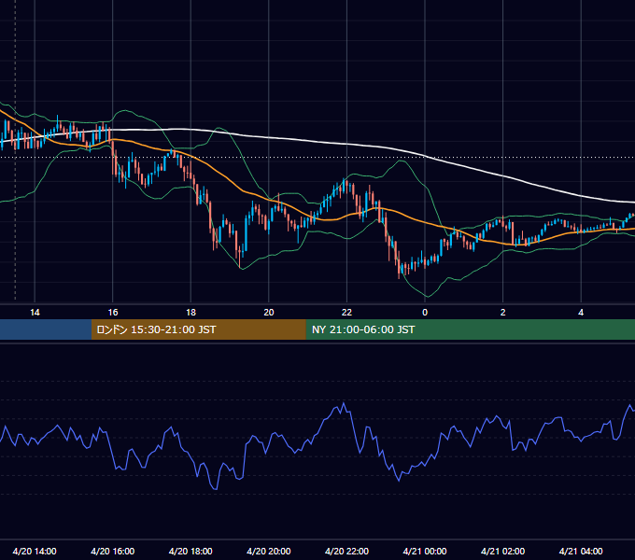Viewport: 635px width, 560px height.
Task: Click the 4/20 22:00 date label
Action: pyautogui.click(x=346, y=551)
